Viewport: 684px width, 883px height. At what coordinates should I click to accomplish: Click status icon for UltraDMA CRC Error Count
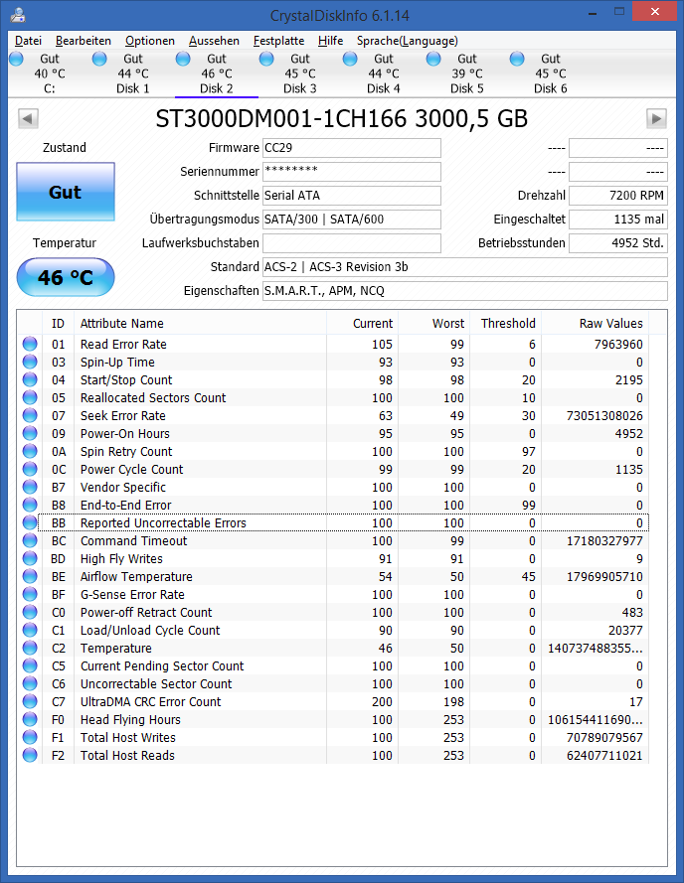[30, 701]
